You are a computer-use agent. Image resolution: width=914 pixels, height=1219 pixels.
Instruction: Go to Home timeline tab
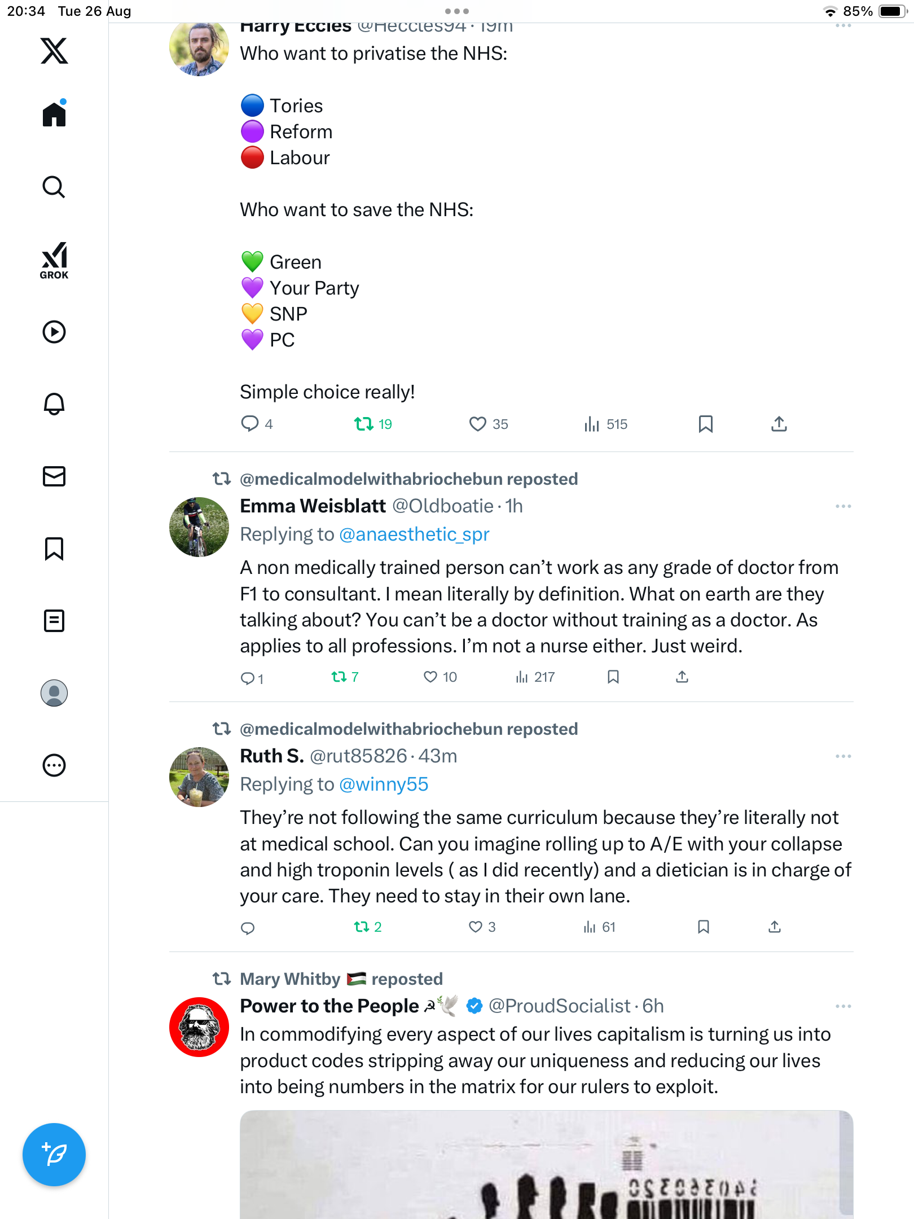pyautogui.click(x=54, y=115)
